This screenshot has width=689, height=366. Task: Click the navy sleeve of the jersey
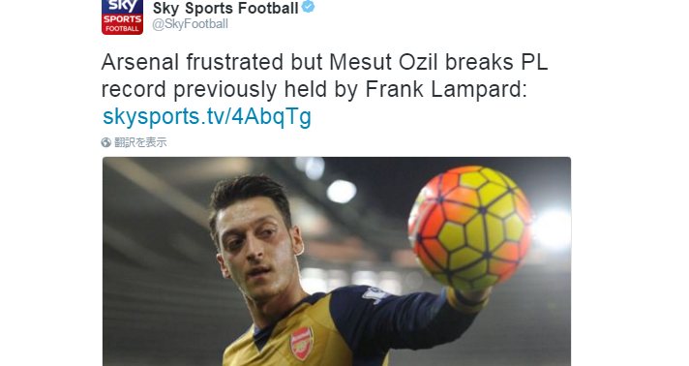(396, 319)
